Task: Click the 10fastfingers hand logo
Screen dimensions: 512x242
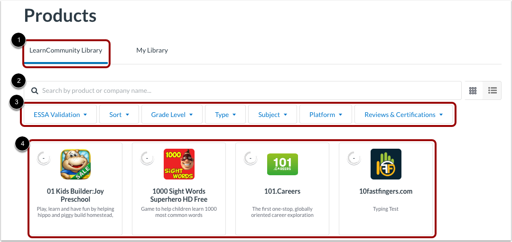Action: coord(386,164)
